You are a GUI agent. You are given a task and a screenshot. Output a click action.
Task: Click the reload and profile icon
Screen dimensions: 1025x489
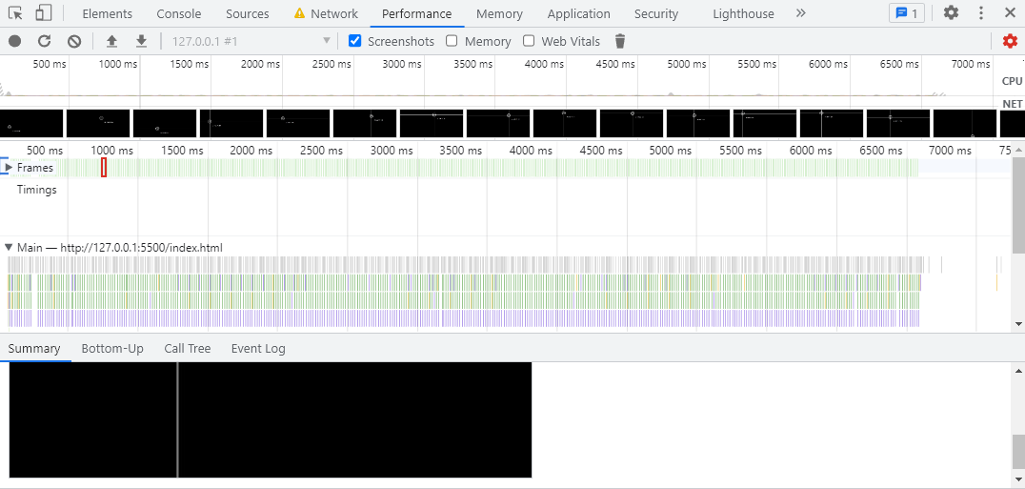tap(44, 41)
